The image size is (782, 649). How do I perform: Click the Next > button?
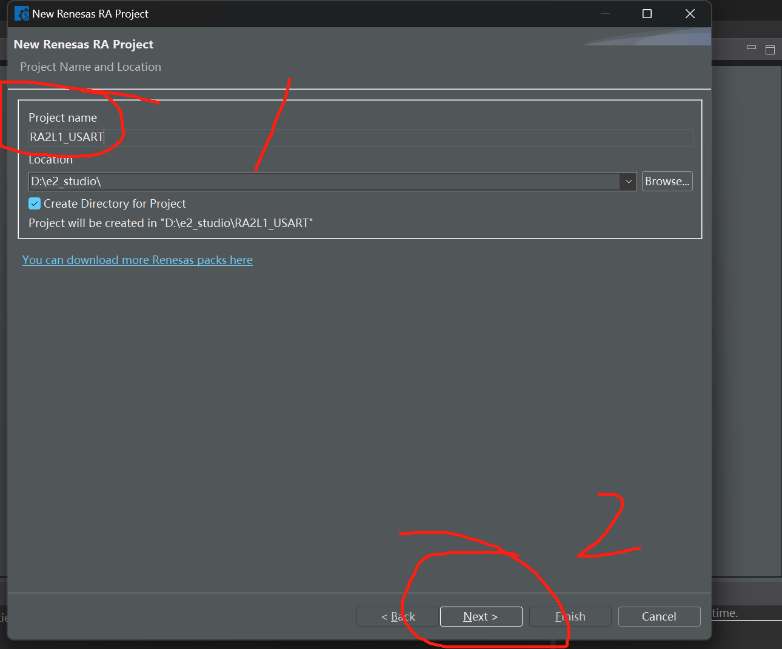click(x=481, y=616)
